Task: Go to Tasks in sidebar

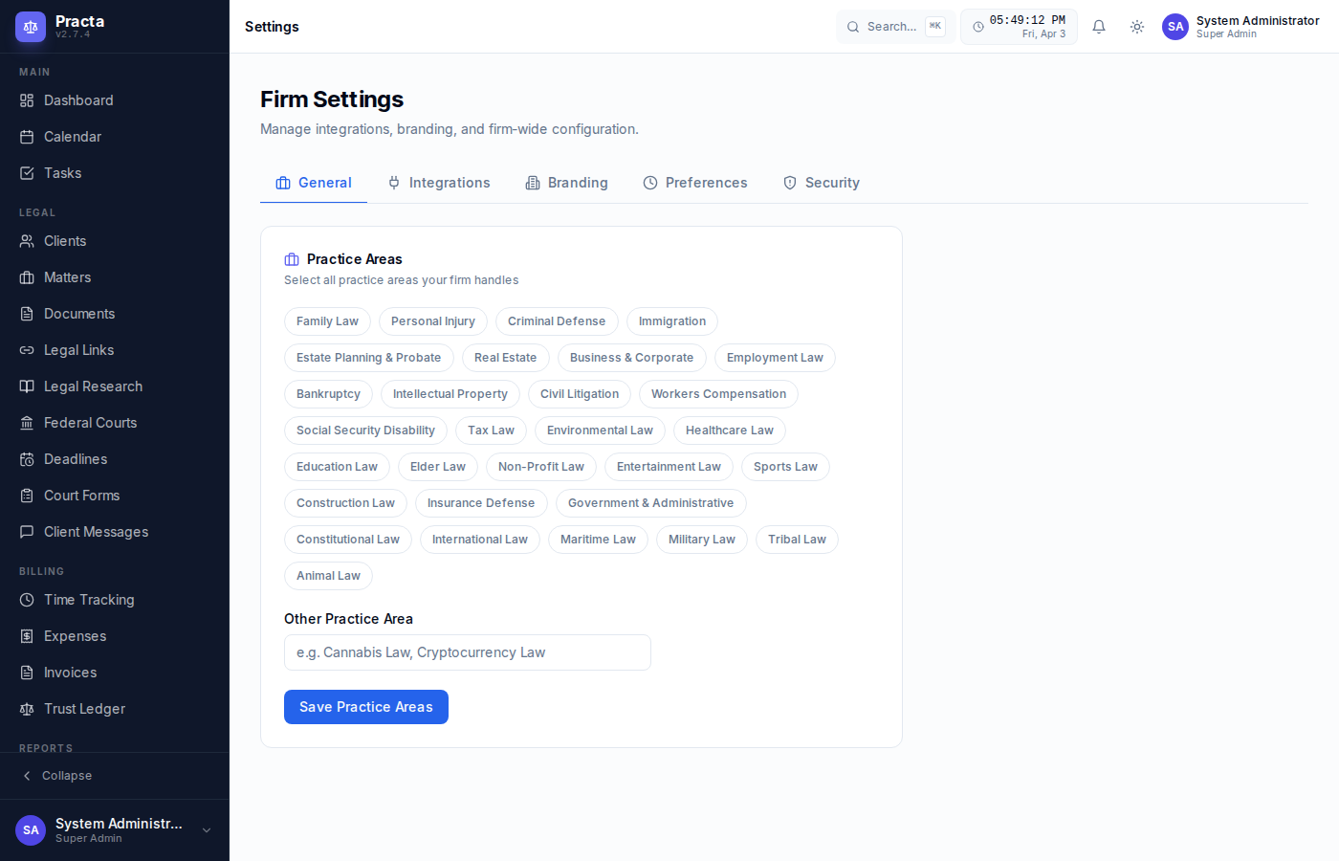Action: (x=115, y=173)
